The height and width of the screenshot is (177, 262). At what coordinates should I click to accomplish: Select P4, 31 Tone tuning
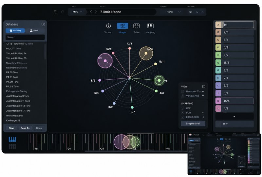pyautogui.click(x=12, y=77)
